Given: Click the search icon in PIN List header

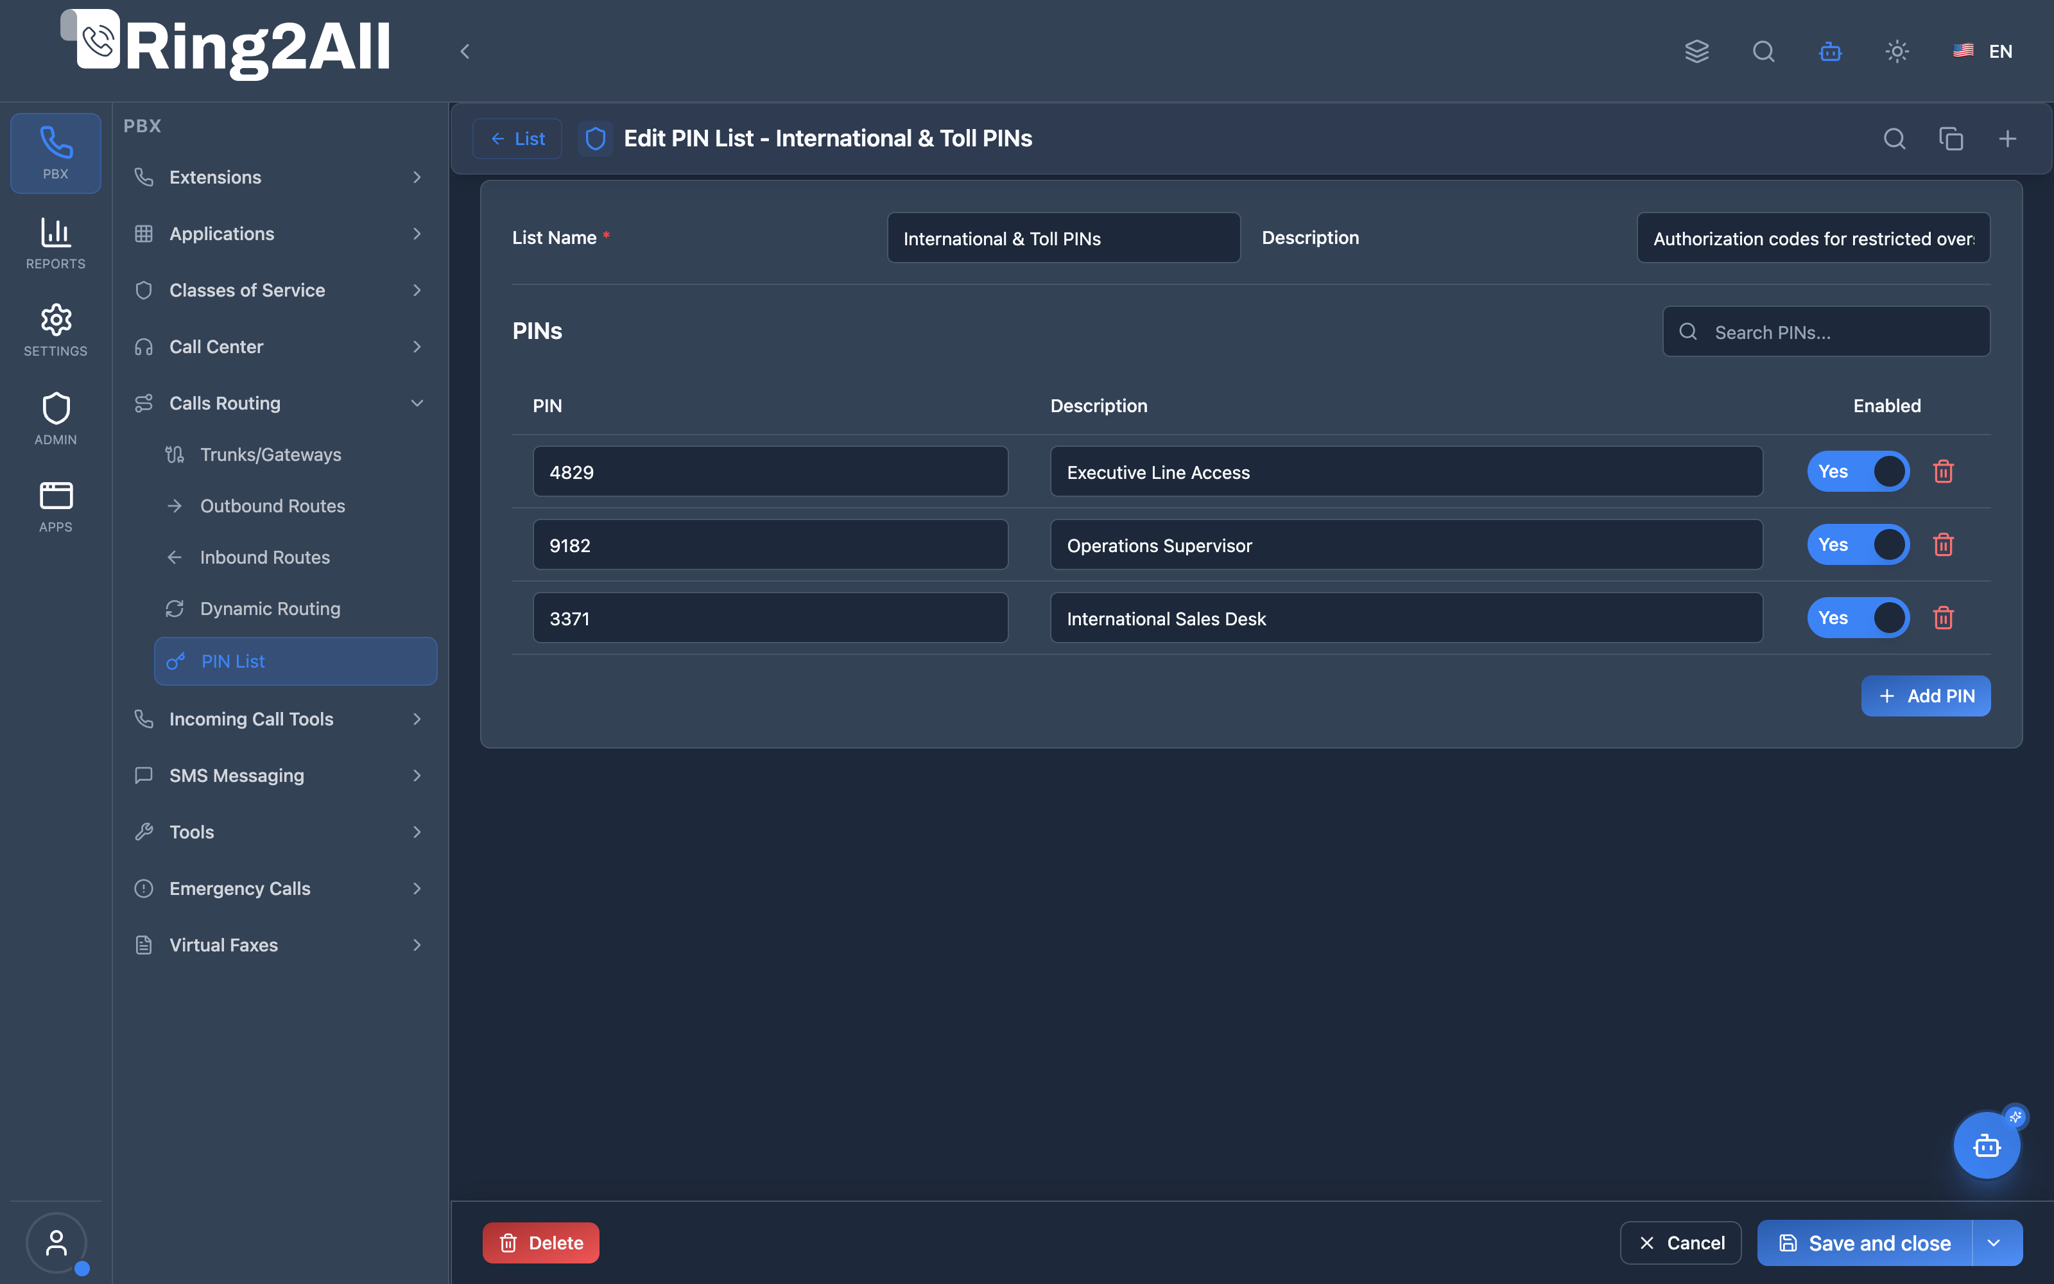Looking at the screenshot, I should point(1894,139).
